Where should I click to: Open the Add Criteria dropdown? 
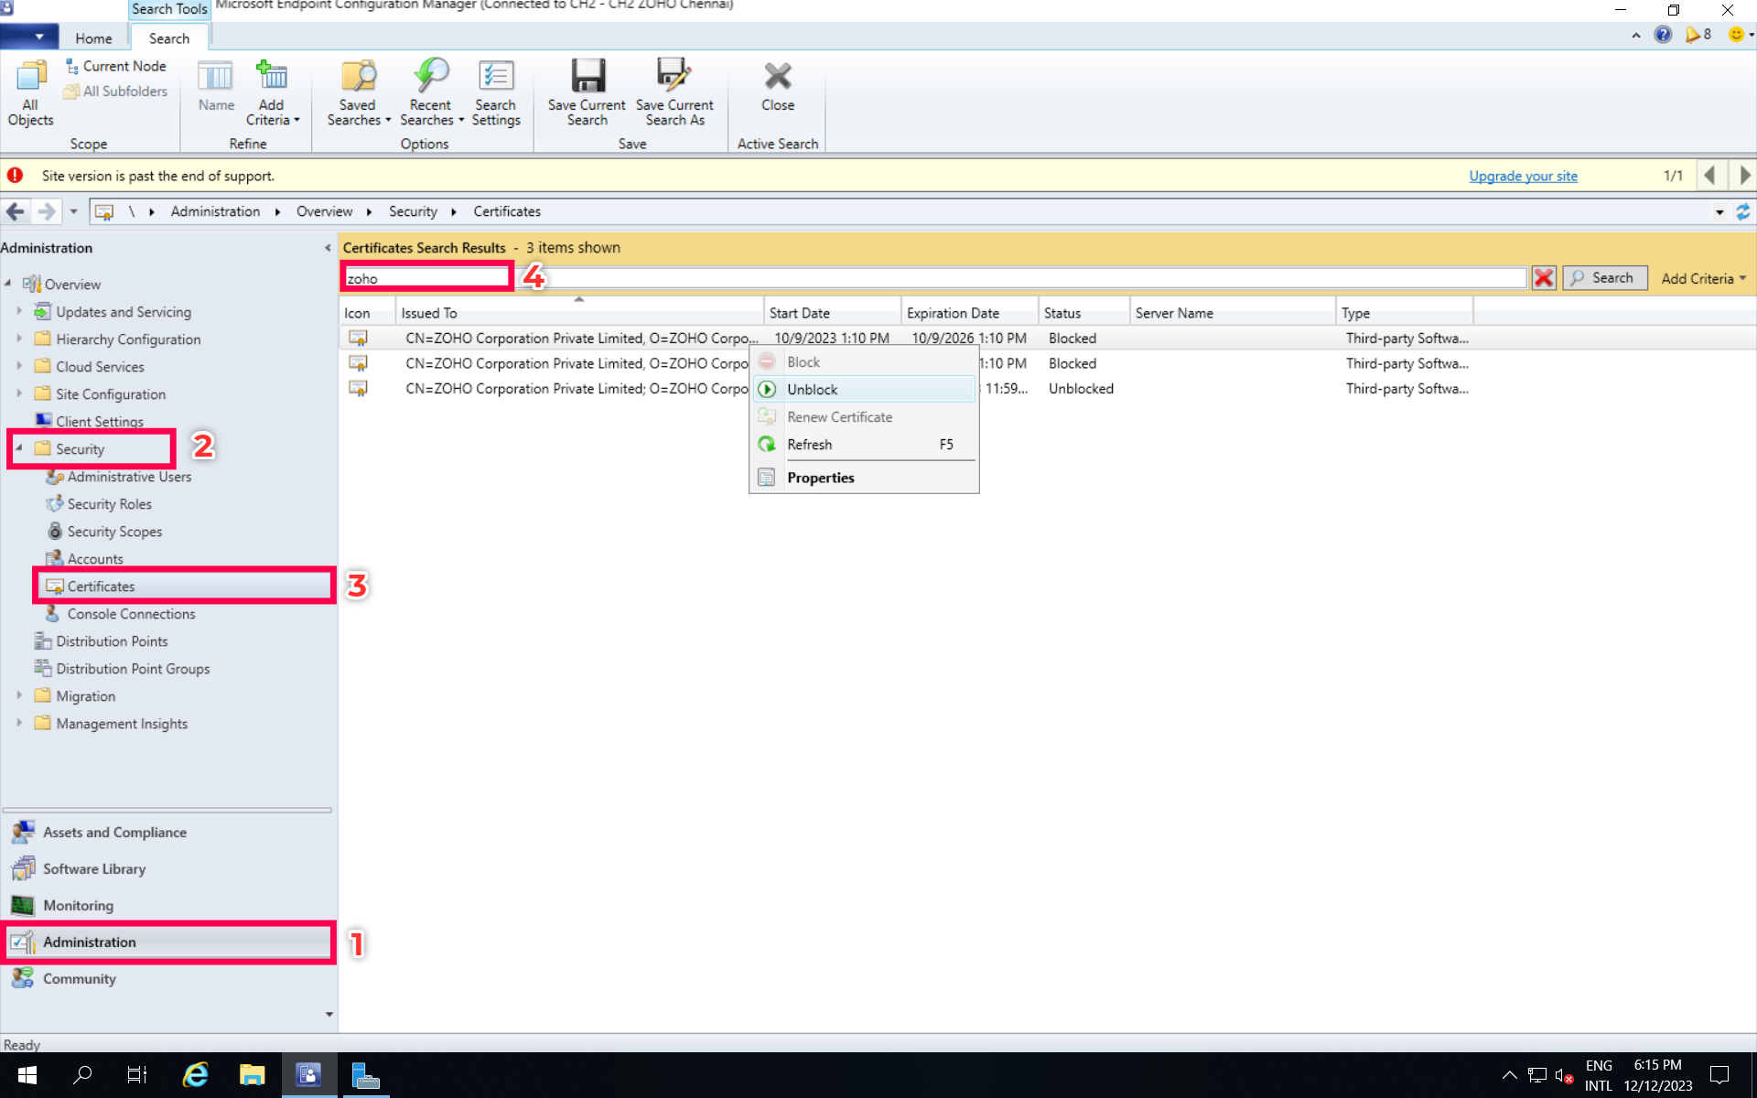pyautogui.click(x=1700, y=278)
